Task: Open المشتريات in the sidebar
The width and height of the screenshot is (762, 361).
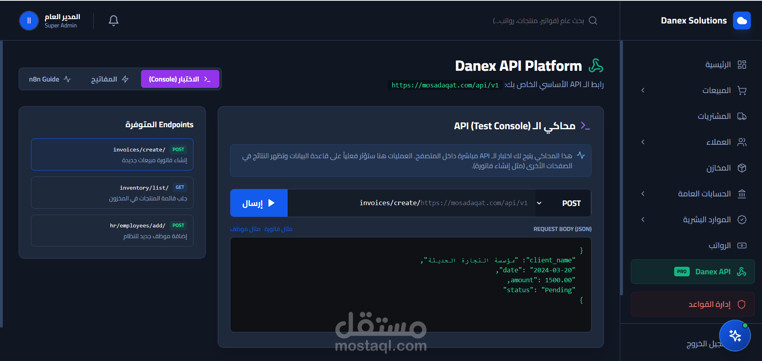Action: (x=692, y=116)
